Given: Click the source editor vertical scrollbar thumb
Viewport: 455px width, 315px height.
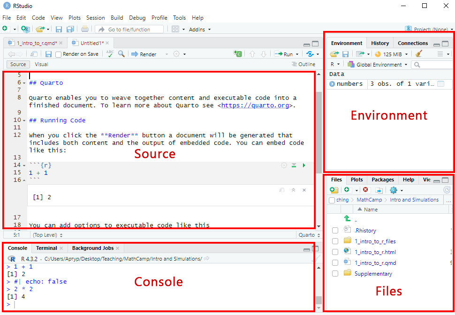Looking at the screenshot, I should [318, 132].
